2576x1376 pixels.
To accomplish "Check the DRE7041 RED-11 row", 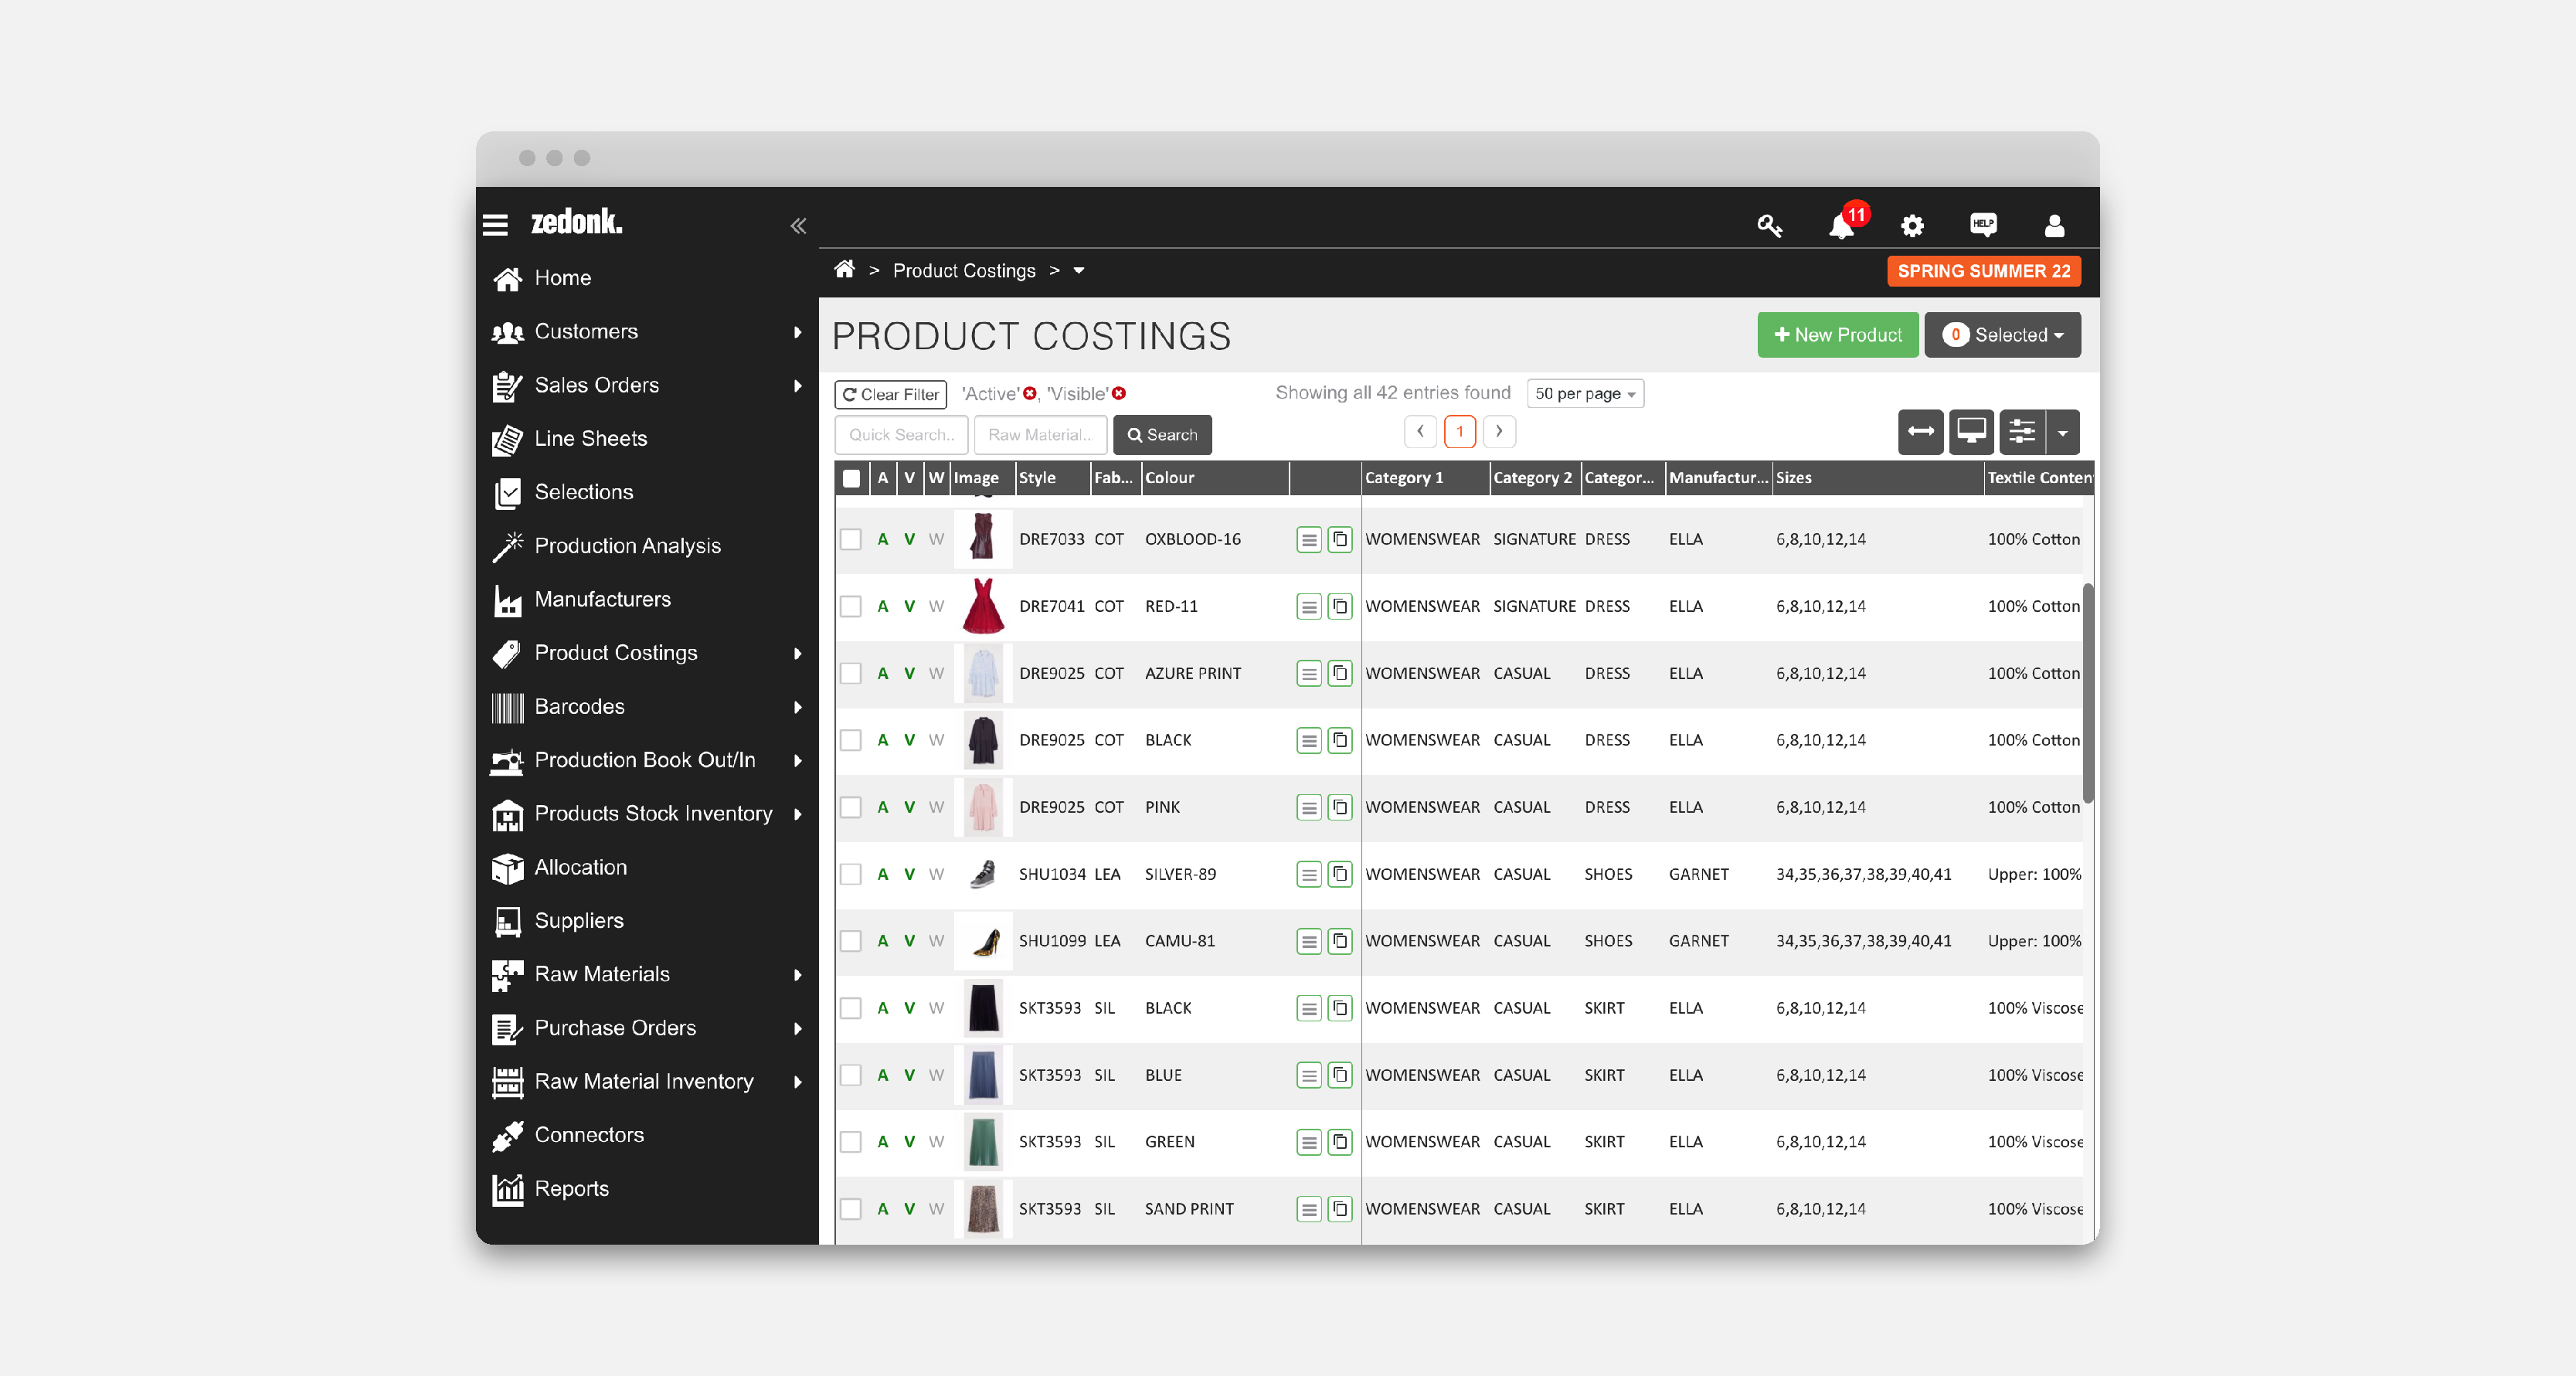I will (x=851, y=607).
